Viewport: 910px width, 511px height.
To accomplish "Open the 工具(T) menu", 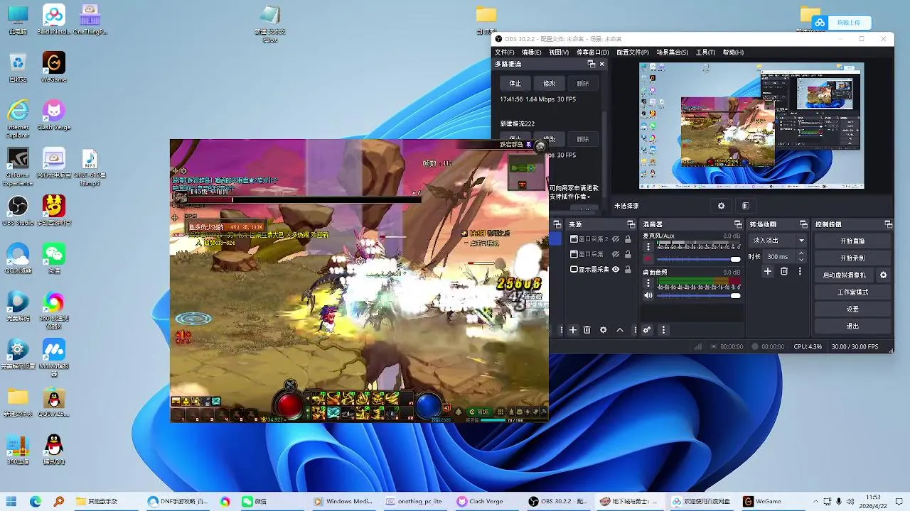I will coord(705,52).
